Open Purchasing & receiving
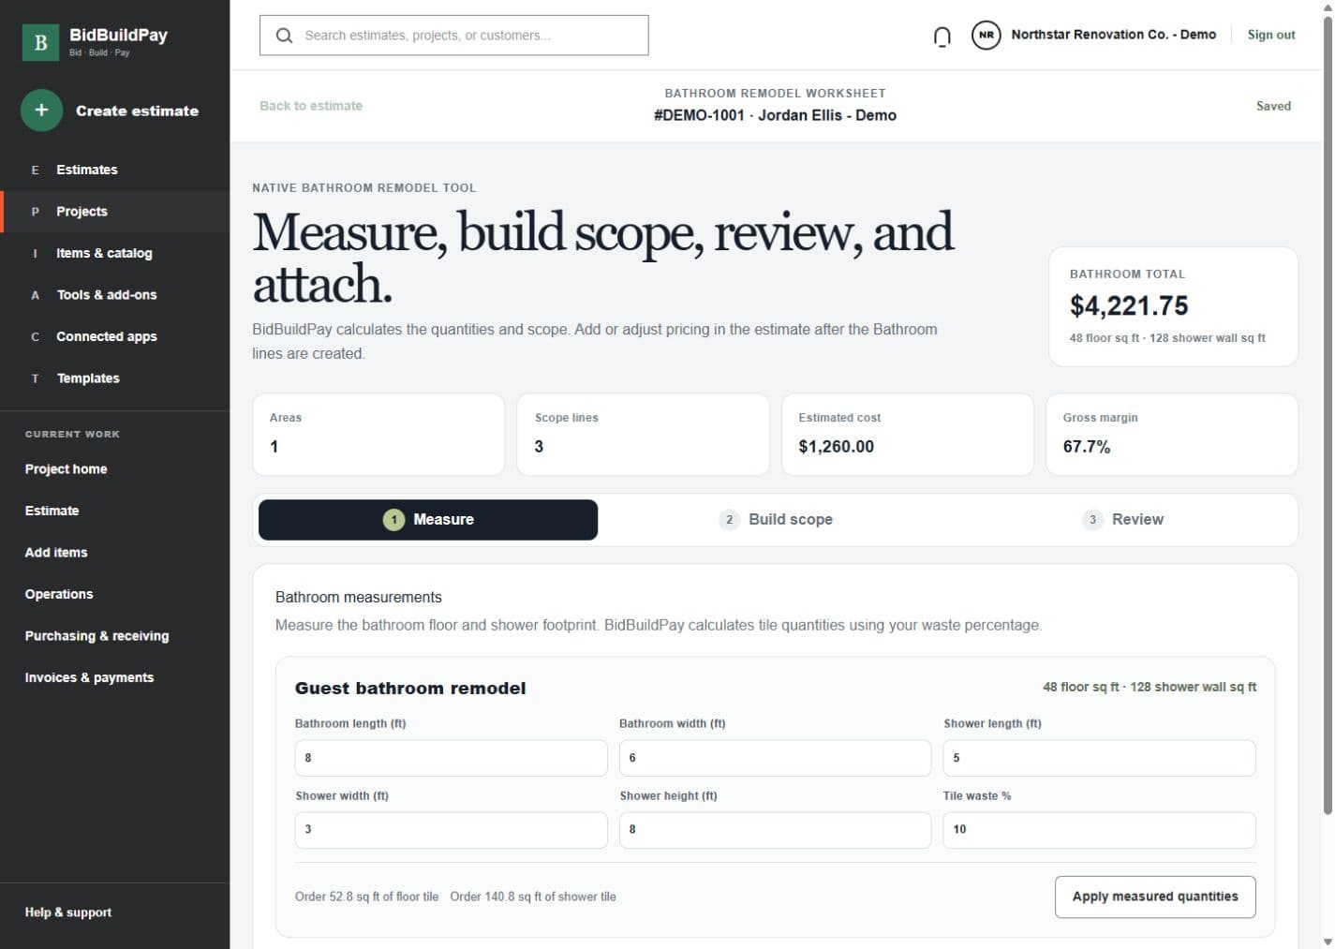Viewport: 1335px width, 949px height. point(96,636)
